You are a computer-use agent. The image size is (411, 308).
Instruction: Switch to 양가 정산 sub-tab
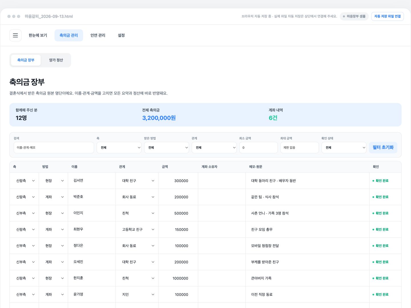coord(56,60)
